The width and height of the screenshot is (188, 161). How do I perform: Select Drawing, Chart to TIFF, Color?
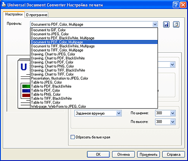point(94,74)
